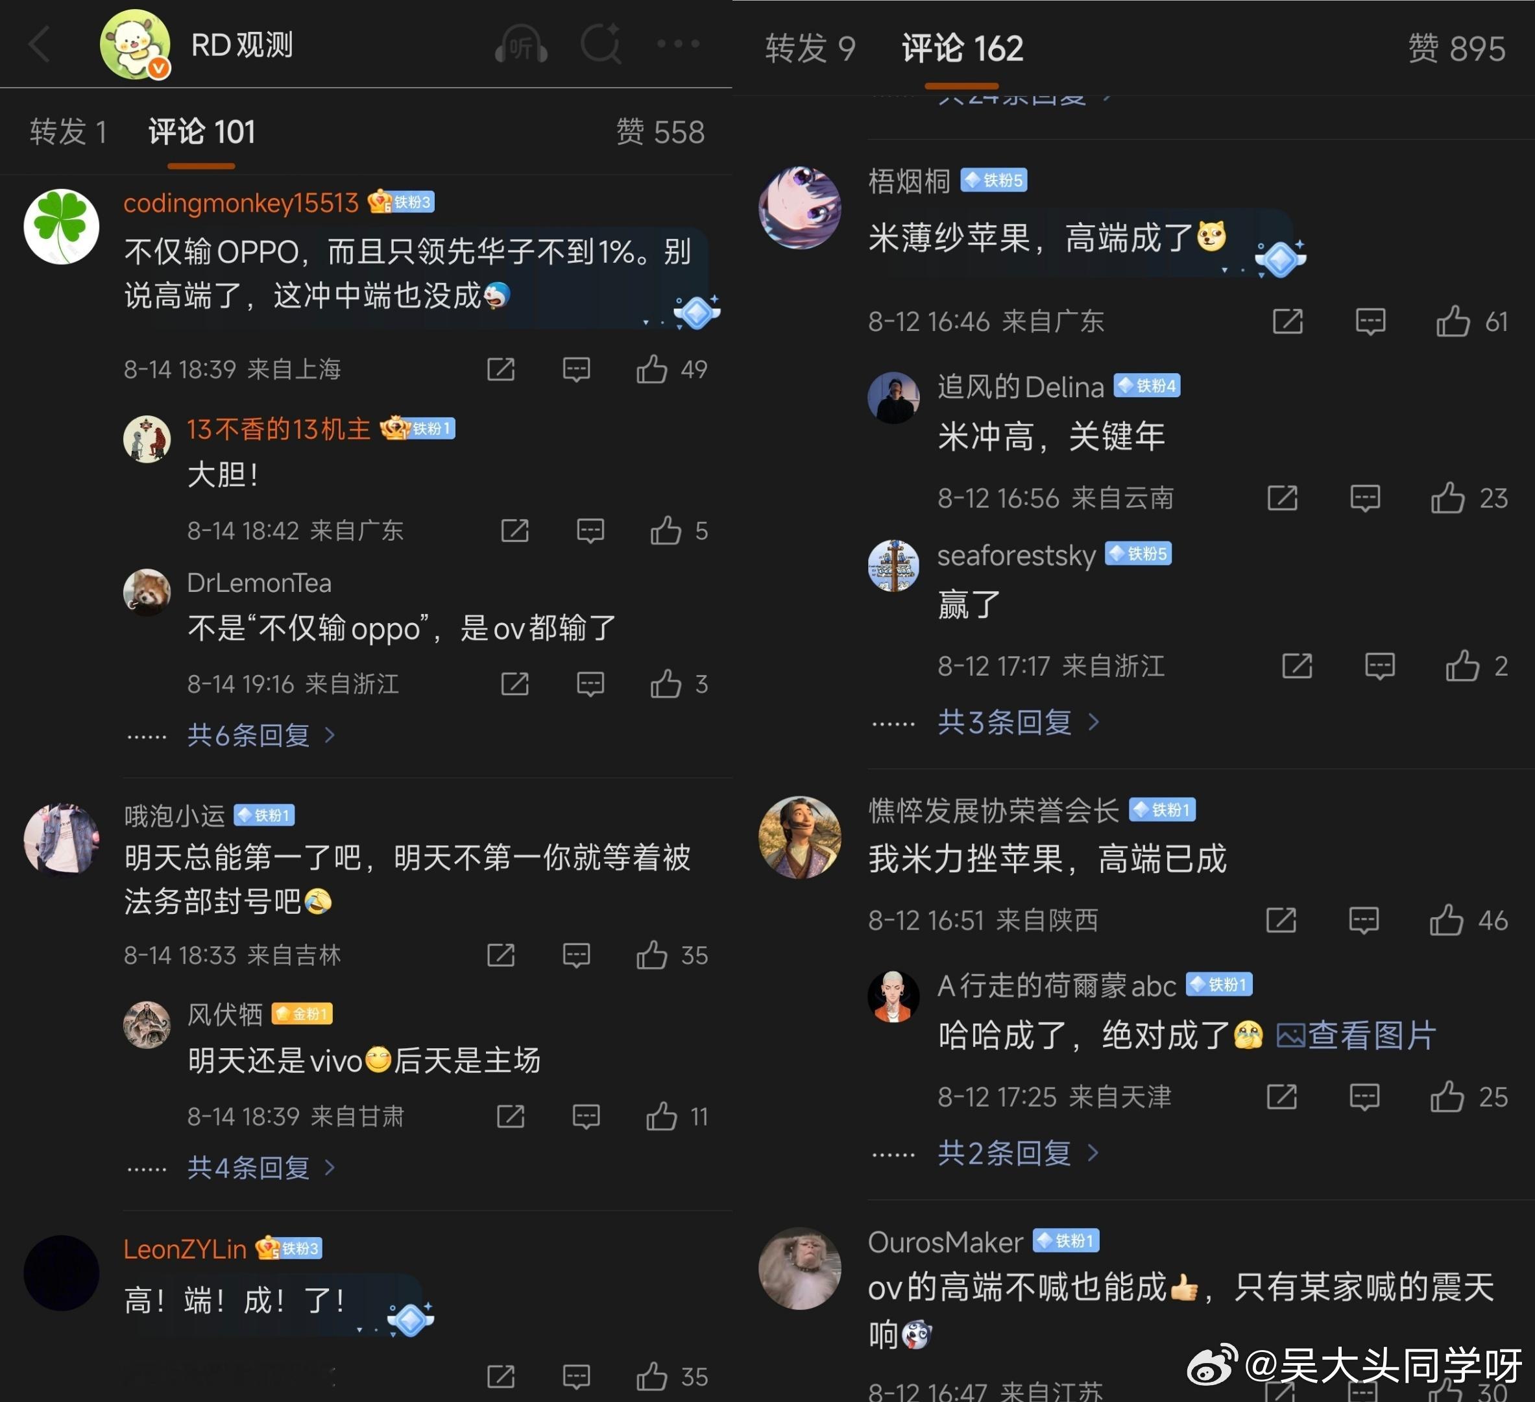Tap RD观测 profile avatar in header

tap(135, 44)
